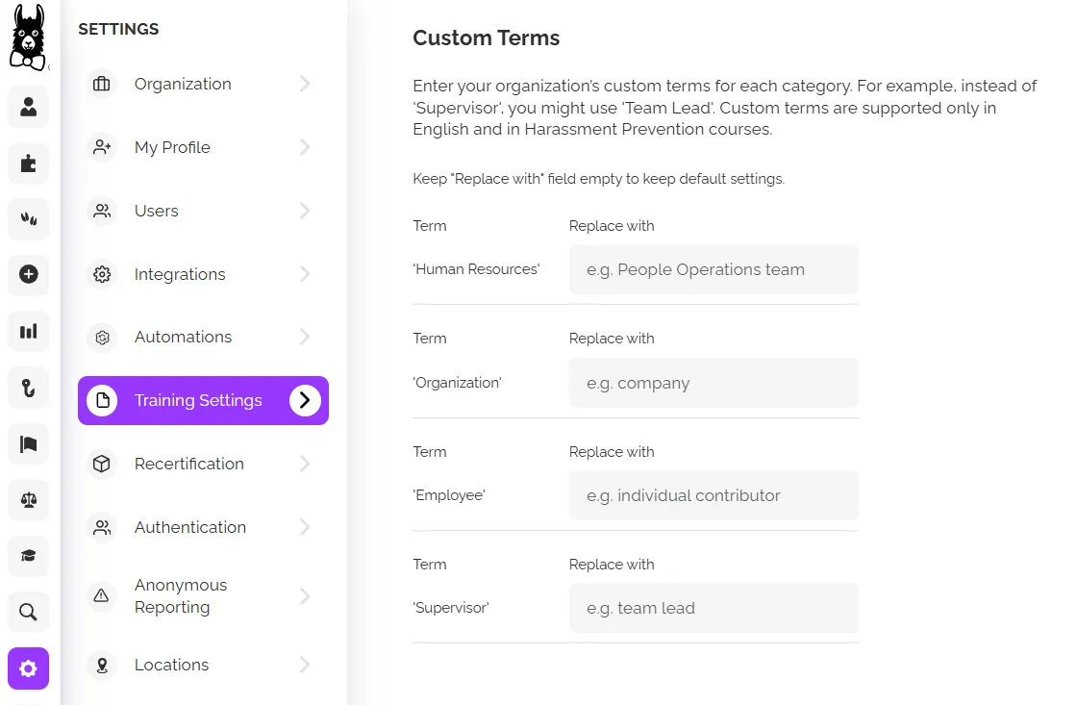The height and width of the screenshot is (705, 1076).
Task: Open the person icon in left rail
Action: 29,107
